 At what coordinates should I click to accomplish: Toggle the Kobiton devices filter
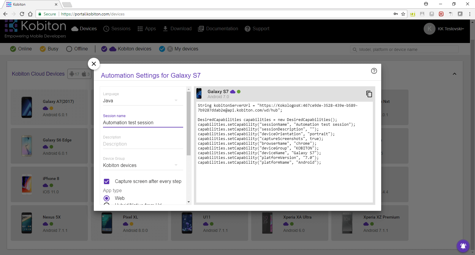[104, 49]
